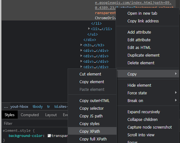Screen dimensions: 180x143
Task: Choose Copy full XPath
Action: 93,139
